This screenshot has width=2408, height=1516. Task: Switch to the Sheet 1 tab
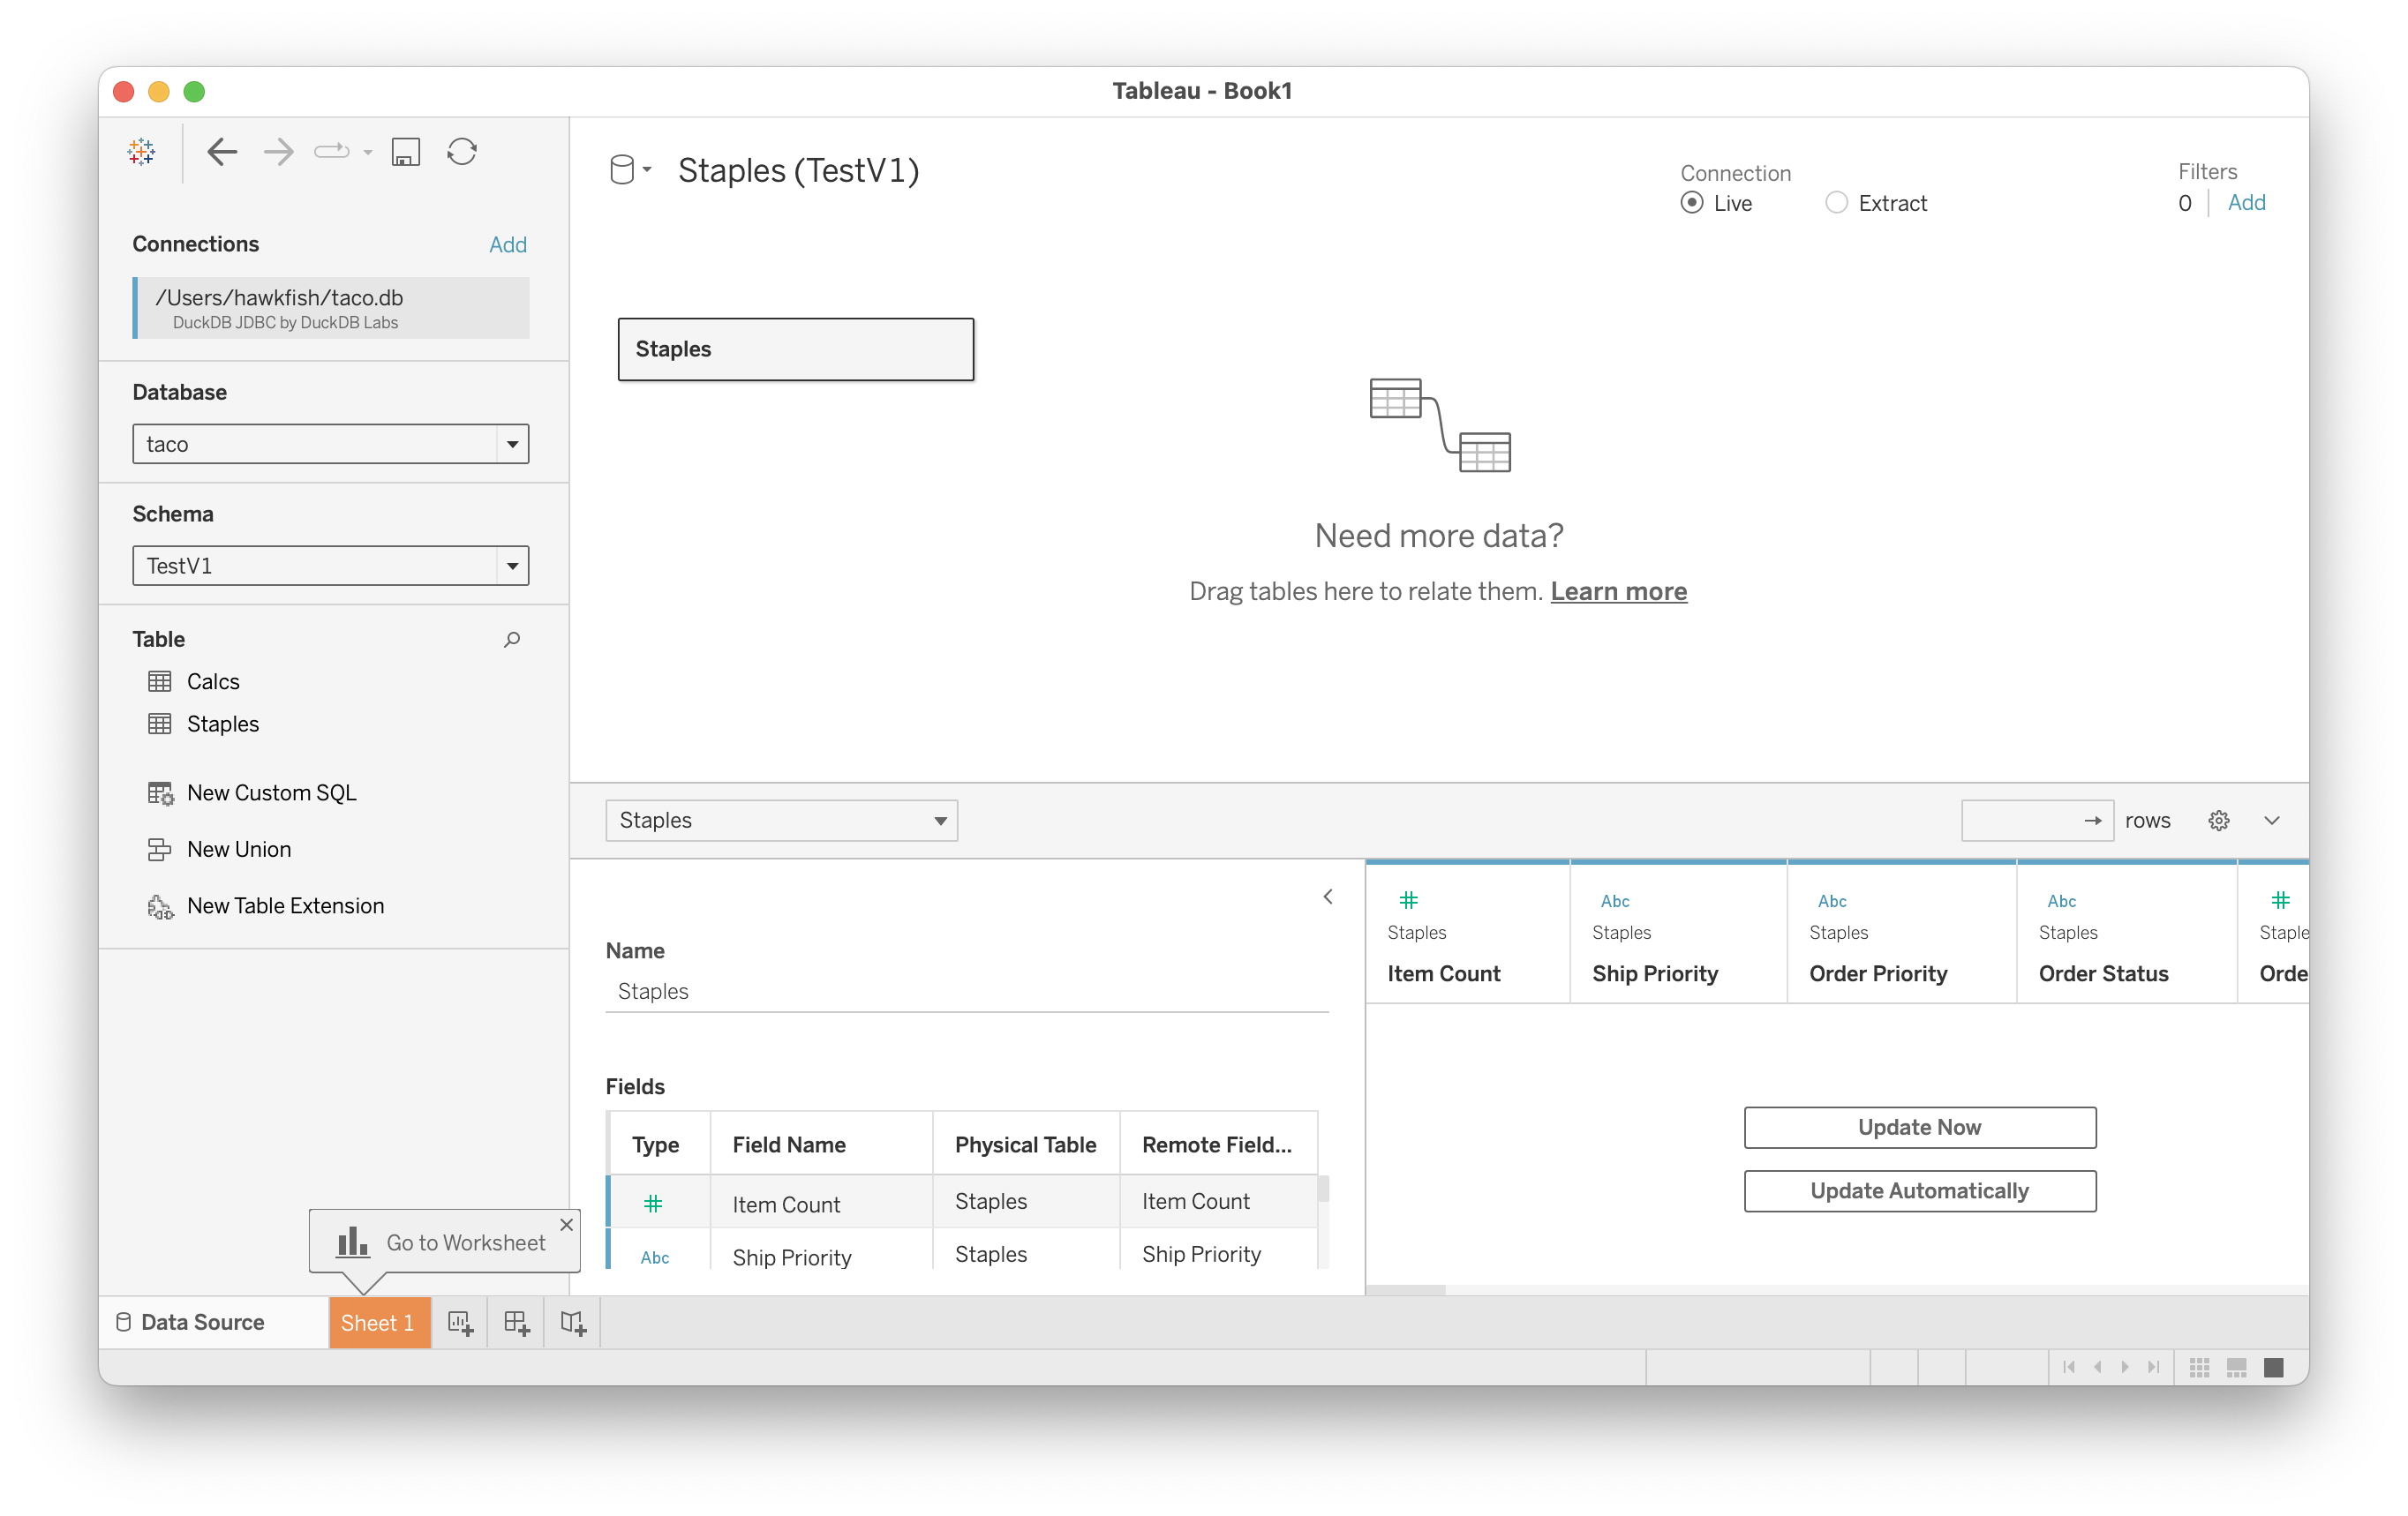(x=378, y=1322)
